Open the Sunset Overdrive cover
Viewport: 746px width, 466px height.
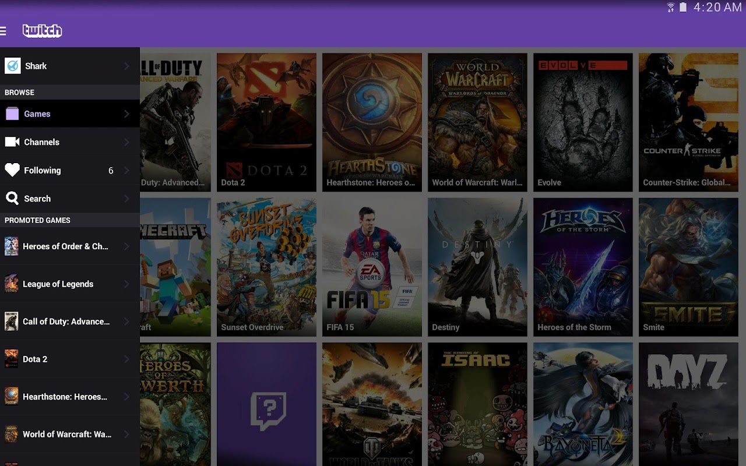click(x=266, y=267)
